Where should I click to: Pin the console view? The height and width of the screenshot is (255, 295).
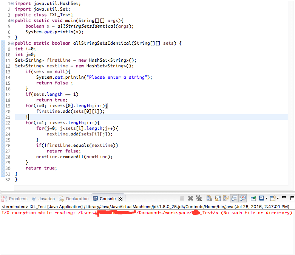[253, 199]
